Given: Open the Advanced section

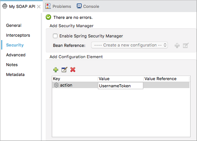Looking at the screenshot, I should (16, 55).
